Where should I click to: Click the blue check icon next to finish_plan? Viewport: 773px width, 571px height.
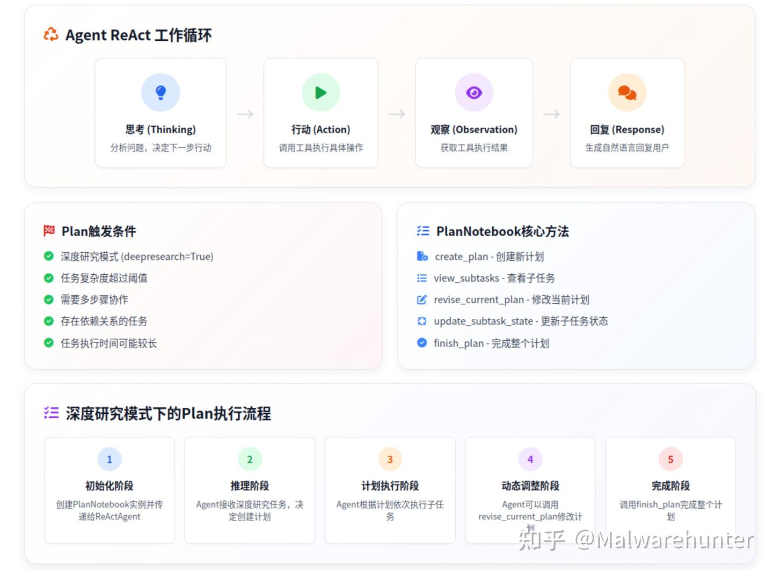422,343
